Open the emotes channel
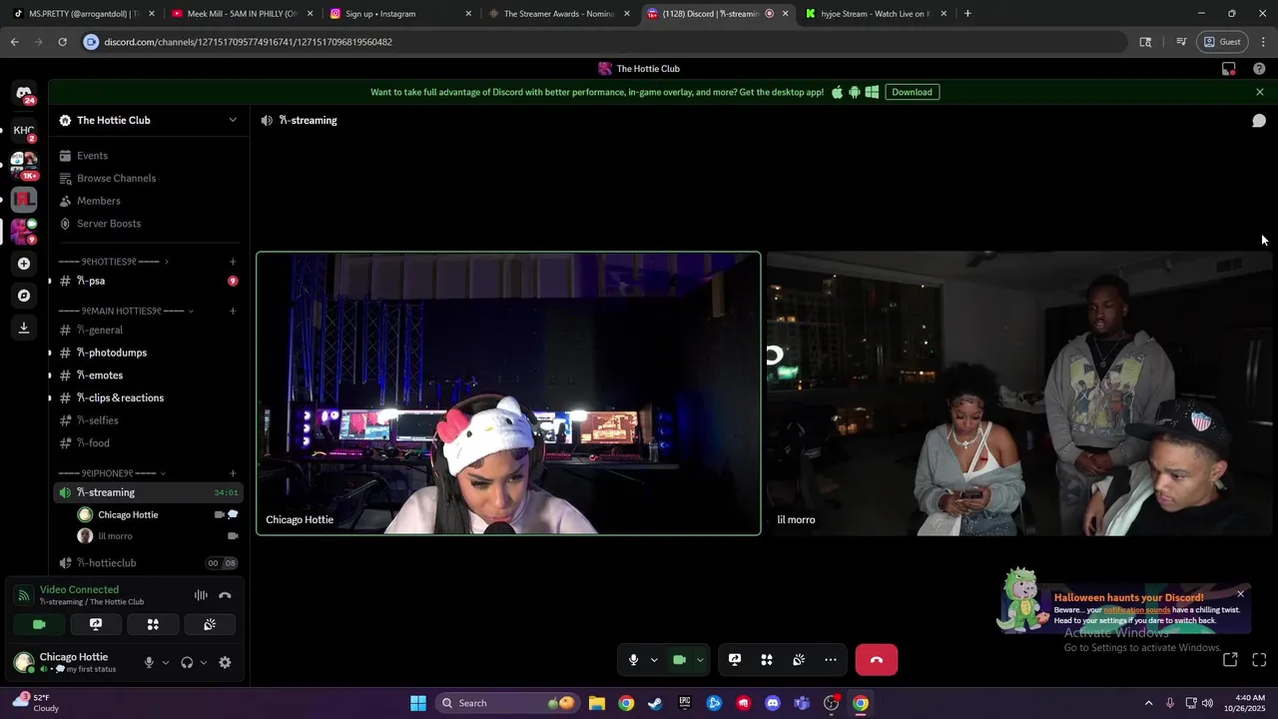This screenshot has height=719, width=1278. pos(148,375)
